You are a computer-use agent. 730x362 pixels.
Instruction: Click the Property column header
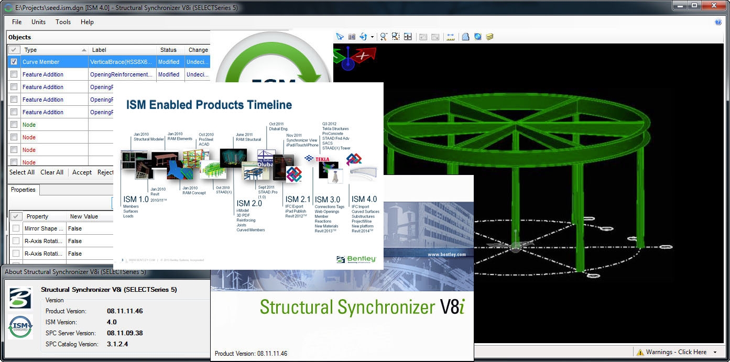pos(45,216)
